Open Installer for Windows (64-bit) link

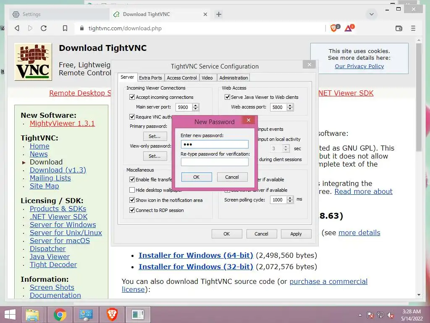tap(196, 255)
